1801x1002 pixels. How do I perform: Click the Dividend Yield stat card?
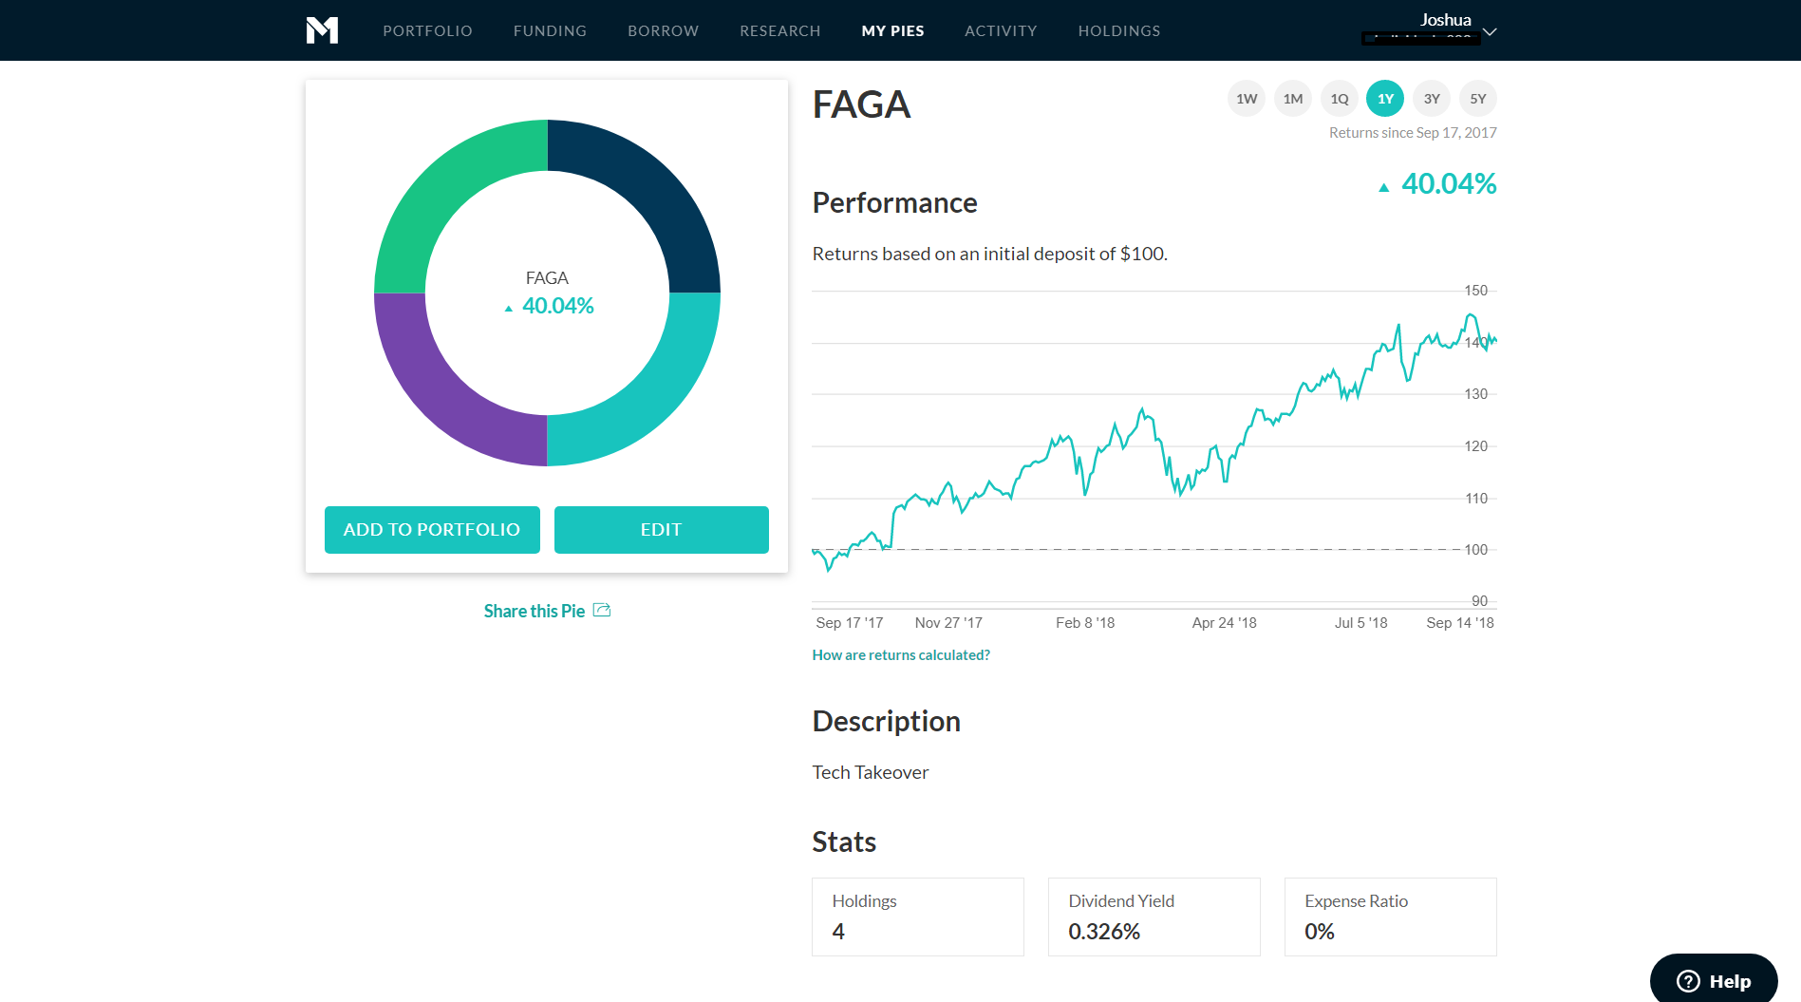click(x=1154, y=917)
